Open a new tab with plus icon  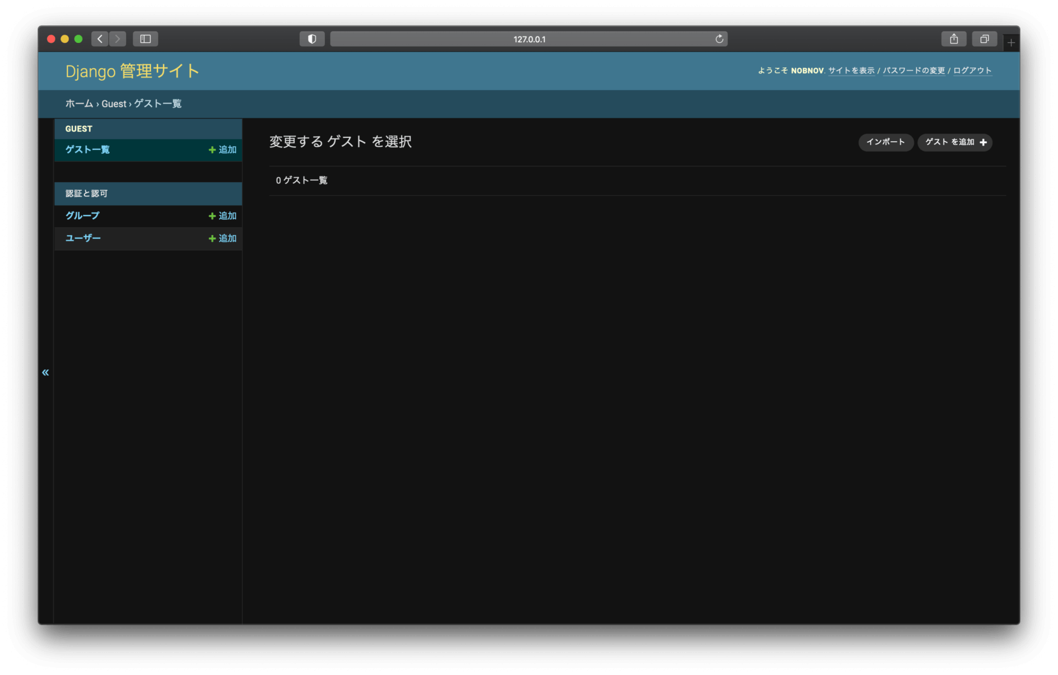[x=1011, y=42]
